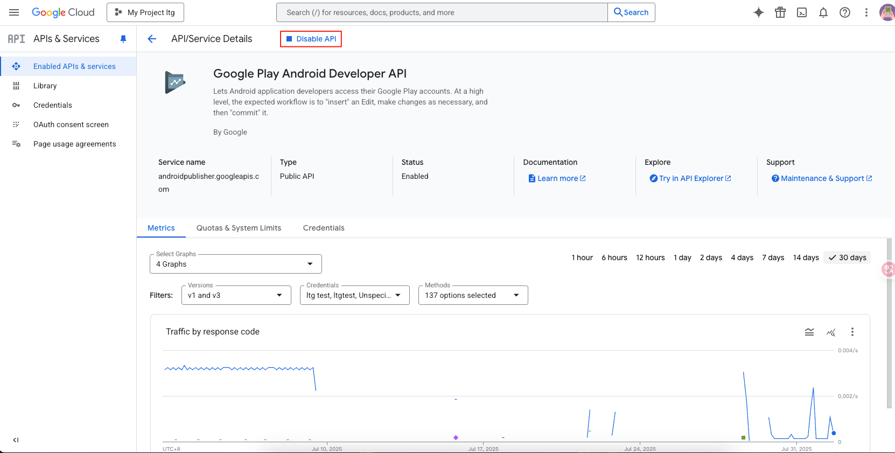Click the back arrow to previous page
The image size is (895, 453).
(x=152, y=39)
